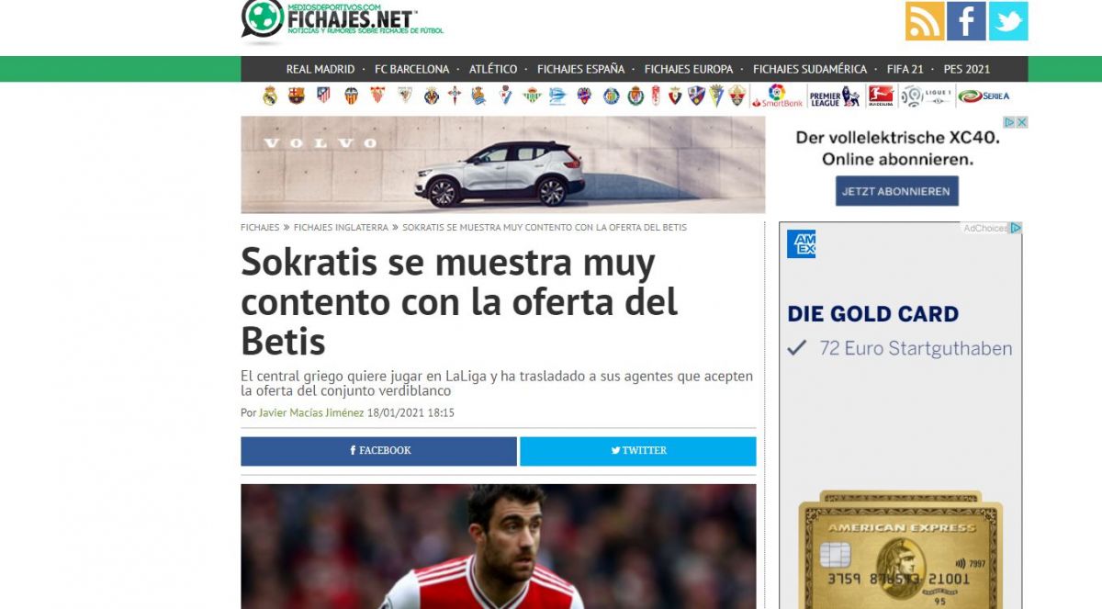1102x609 pixels.
Task: Open author Javier Macías Jiménez link
Action: pos(311,413)
